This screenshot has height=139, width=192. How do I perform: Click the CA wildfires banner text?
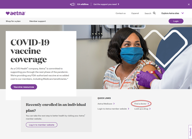83,4
